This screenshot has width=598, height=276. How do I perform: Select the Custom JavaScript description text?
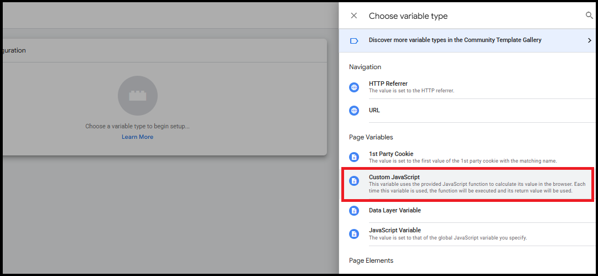479,188
